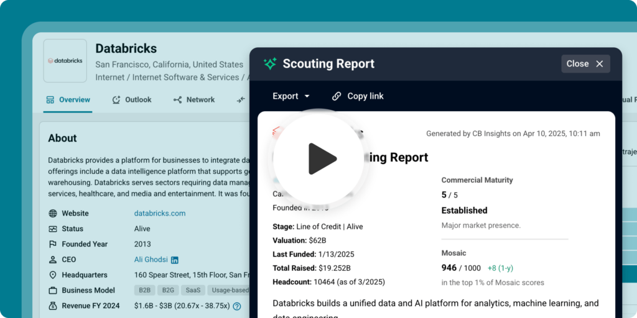637x318 pixels.
Task: Click the Usage-based business model tag
Action: click(x=228, y=291)
